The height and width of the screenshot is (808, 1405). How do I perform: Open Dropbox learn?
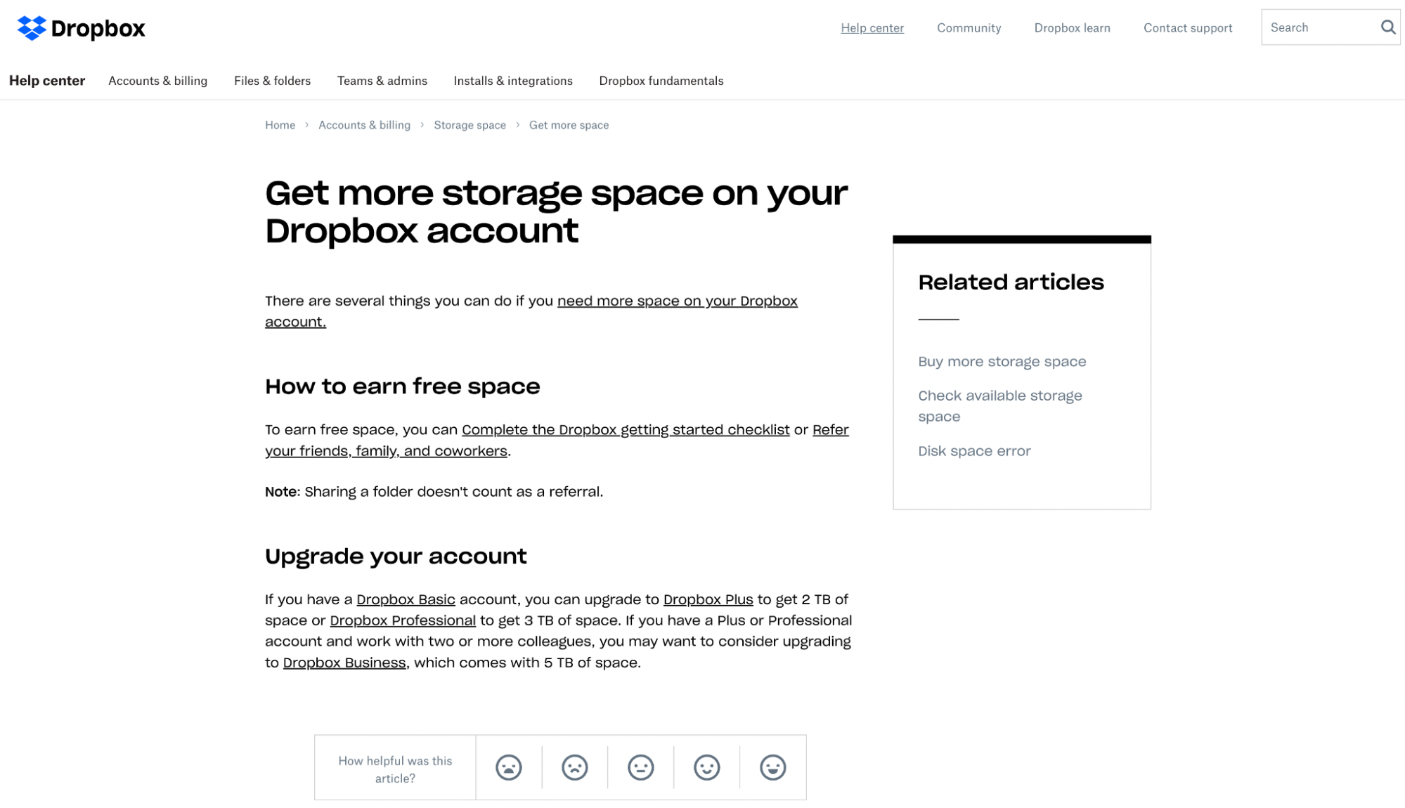1072,28
